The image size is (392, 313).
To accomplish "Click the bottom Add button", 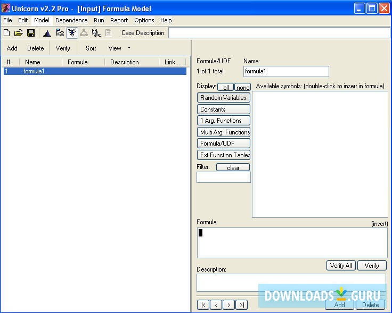I will coord(339,305).
